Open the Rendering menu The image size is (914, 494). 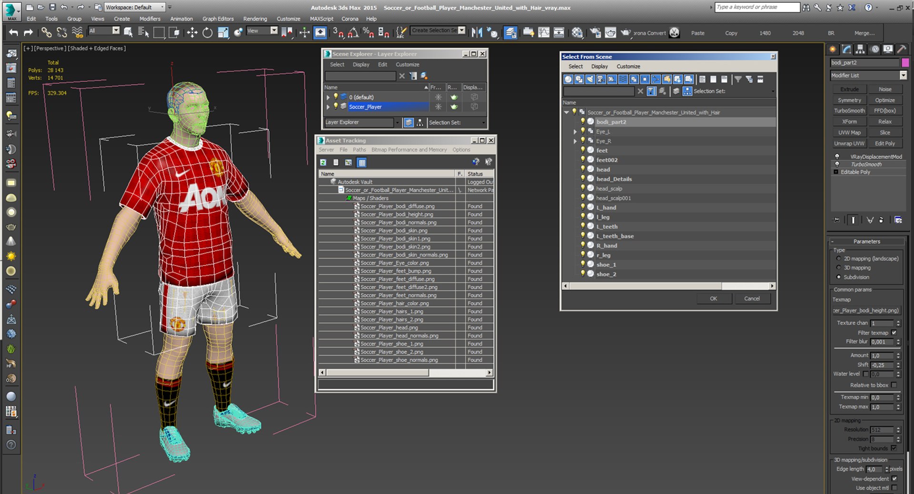pos(255,19)
